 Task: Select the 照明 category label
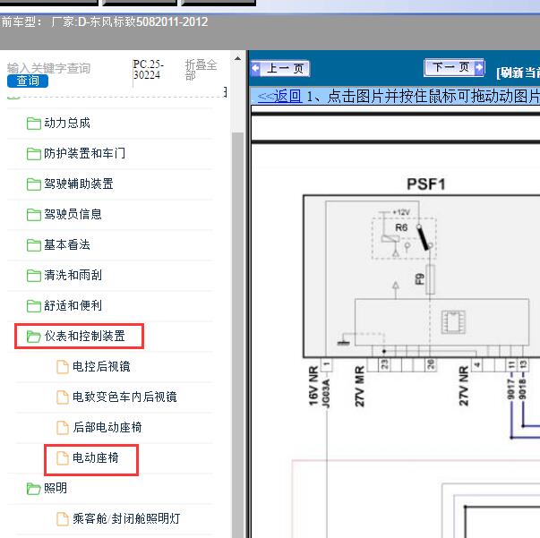(x=56, y=488)
